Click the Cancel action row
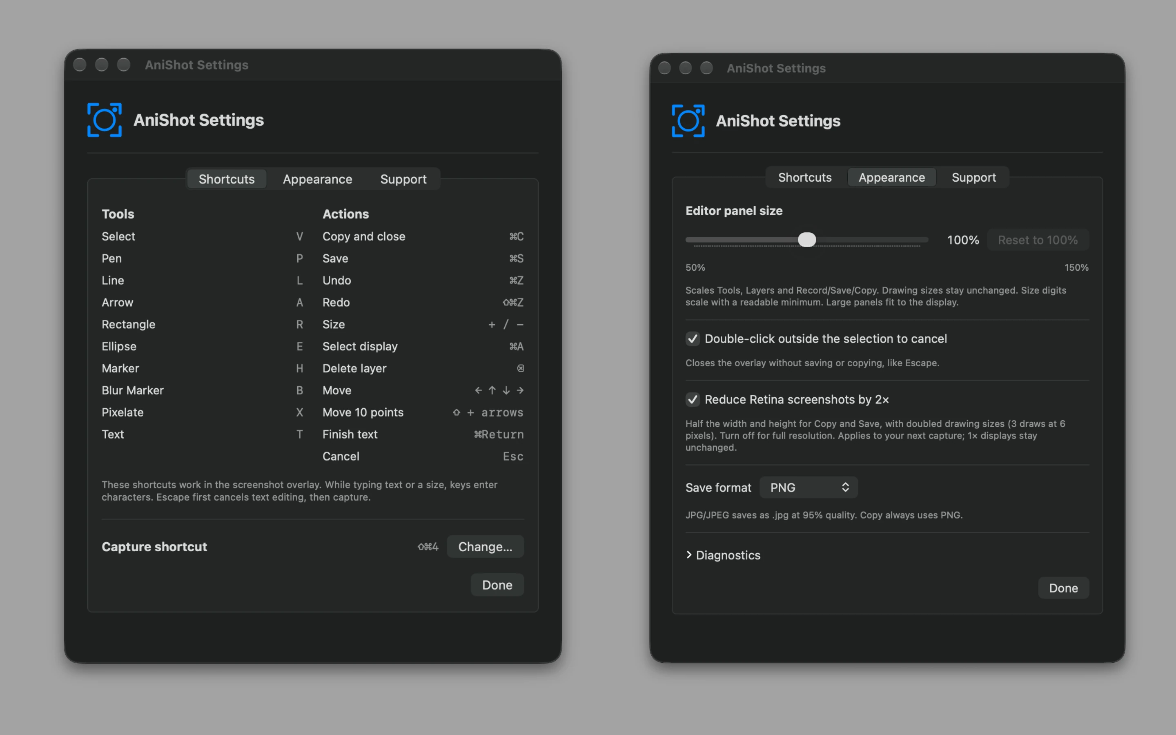Image resolution: width=1176 pixels, height=735 pixels. pyautogui.click(x=423, y=457)
